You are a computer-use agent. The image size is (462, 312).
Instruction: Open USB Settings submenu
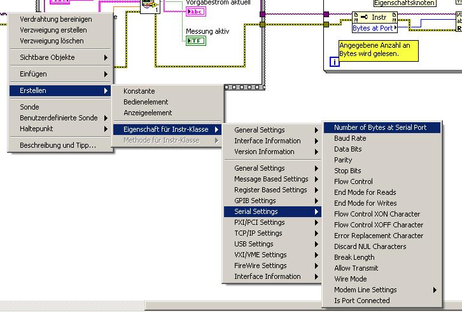point(272,244)
